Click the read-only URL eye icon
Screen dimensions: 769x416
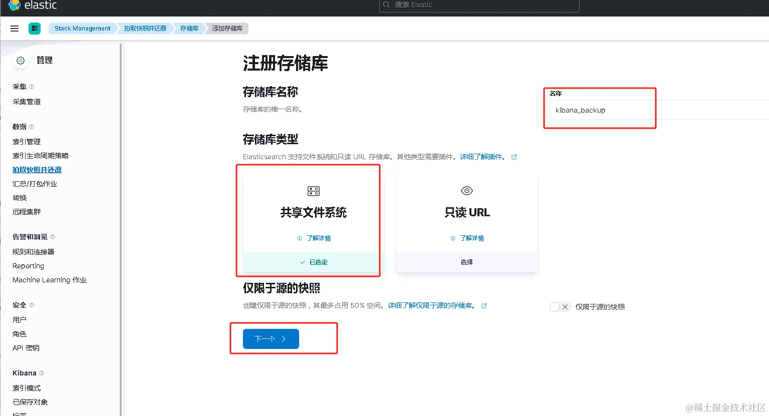tap(467, 191)
